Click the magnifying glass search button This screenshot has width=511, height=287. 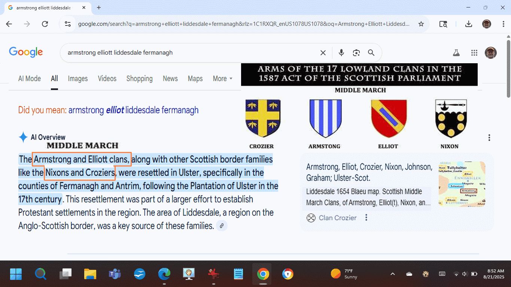click(x=371, y=53)
